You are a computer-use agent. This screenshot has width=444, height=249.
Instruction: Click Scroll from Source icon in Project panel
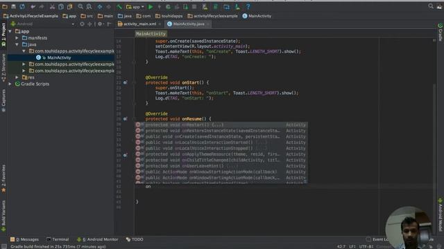(82, 24)
